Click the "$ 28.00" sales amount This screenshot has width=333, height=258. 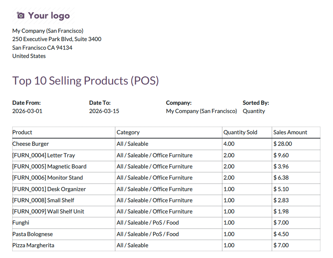tap(283, 144)
